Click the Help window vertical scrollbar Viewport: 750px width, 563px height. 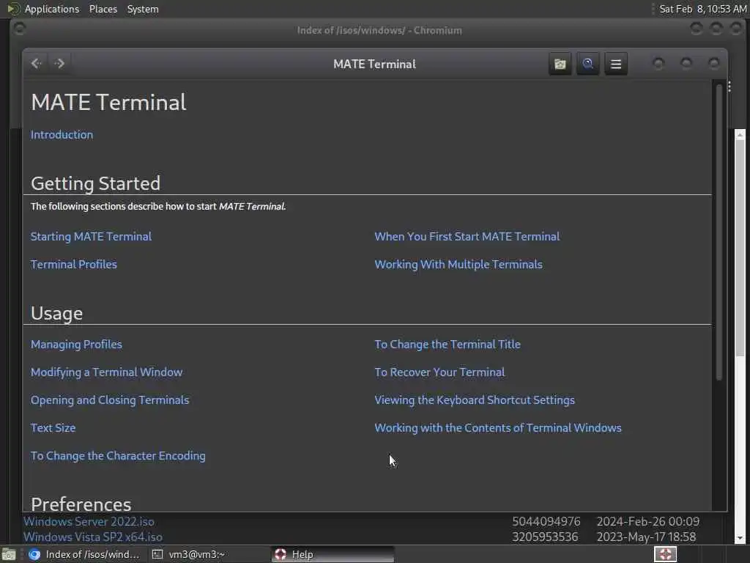(x=719, y=232)
